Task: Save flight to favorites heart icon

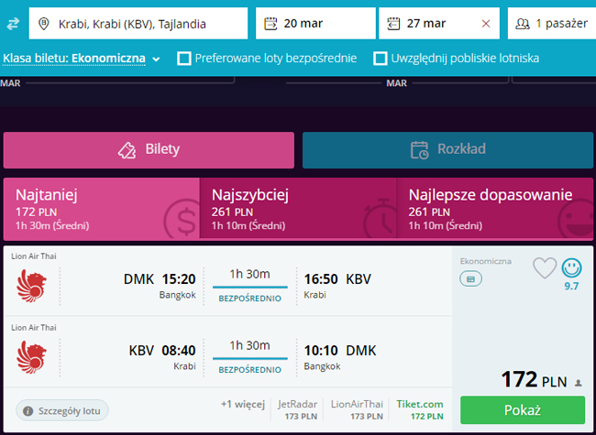Action: click(545, 268)
